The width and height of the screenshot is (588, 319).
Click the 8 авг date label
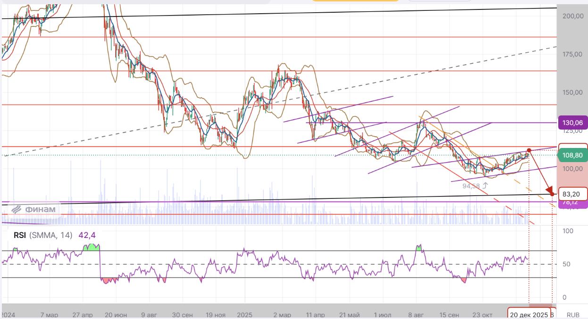pos(416,314)
